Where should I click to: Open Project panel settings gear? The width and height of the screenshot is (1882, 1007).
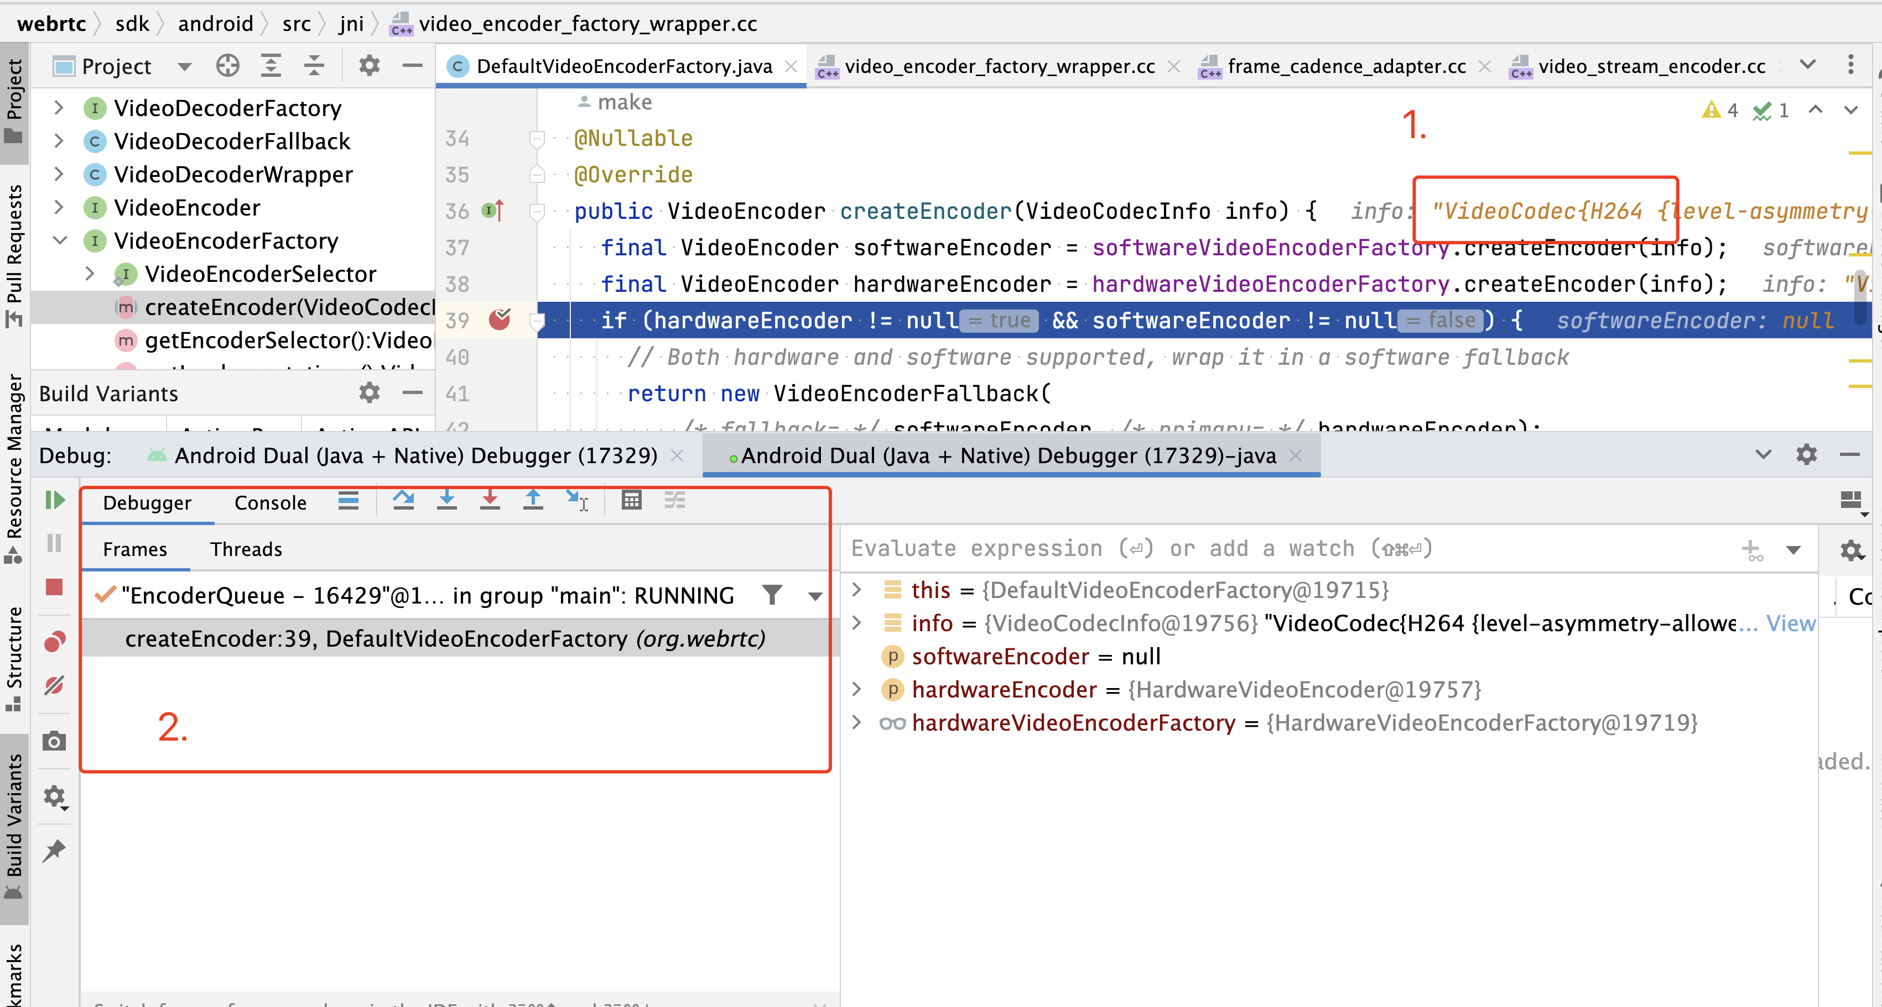click(x=369, y=66)
